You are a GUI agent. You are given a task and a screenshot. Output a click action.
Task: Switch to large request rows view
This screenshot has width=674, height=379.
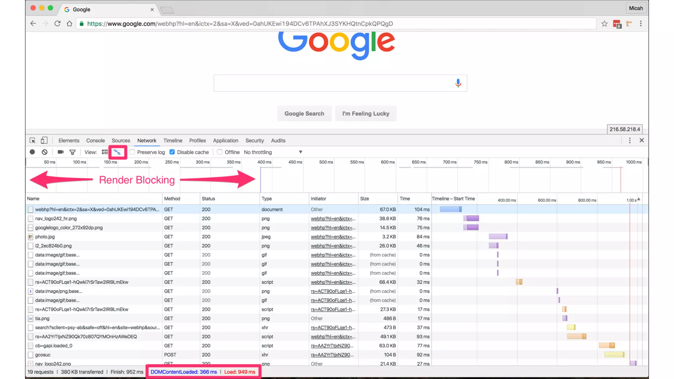coord(105,152)
